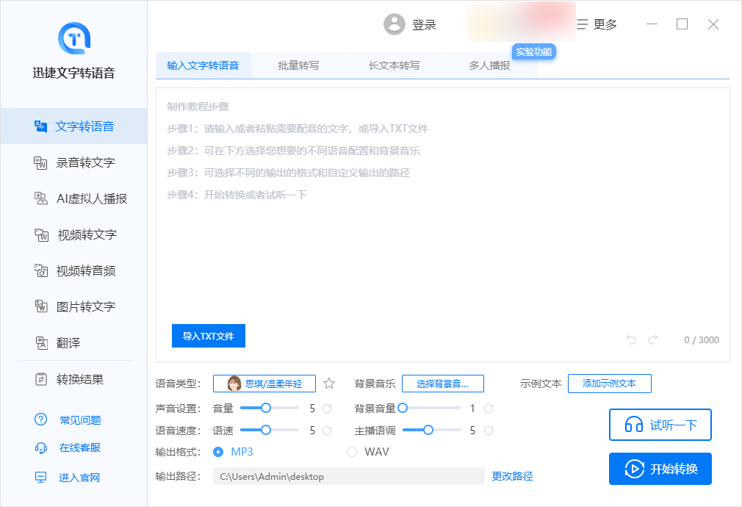Click the 0 / 3000 character counter
The image size is (742, 507).
pos(702,340)
